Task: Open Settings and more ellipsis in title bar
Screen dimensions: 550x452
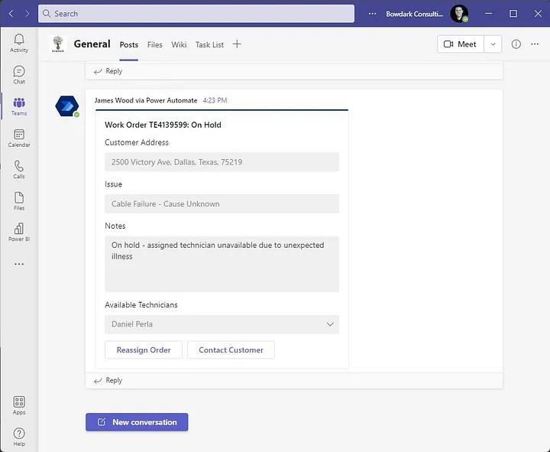Action: (372, 14)
